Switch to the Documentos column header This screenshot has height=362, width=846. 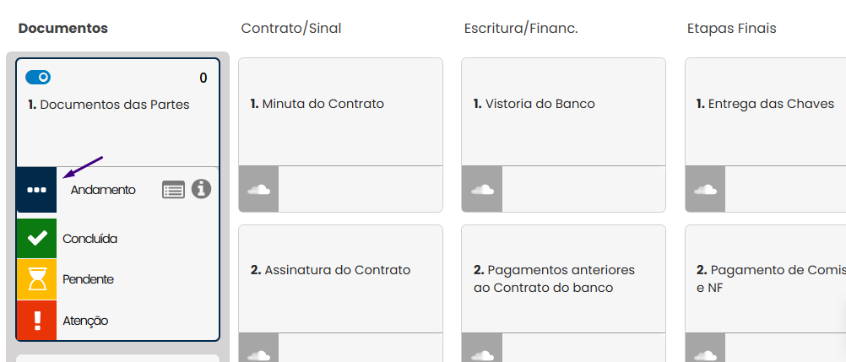pos(63,29)
